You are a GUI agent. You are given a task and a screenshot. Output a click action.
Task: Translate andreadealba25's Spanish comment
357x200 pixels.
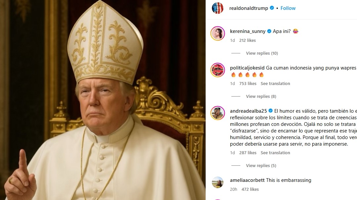click(x=275, y=153)
